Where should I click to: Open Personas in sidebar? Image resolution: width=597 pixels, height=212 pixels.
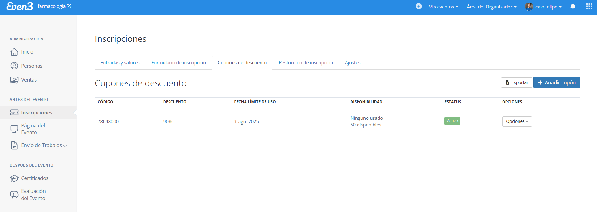click(32, 66)
